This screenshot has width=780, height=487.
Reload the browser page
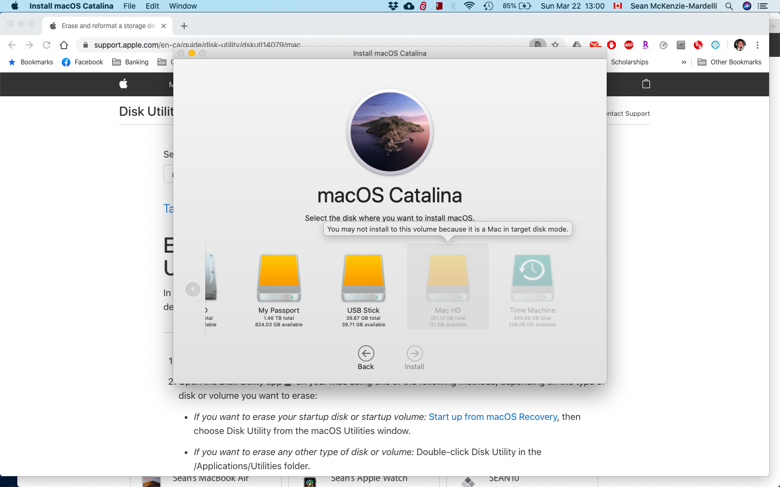[47, 45]
